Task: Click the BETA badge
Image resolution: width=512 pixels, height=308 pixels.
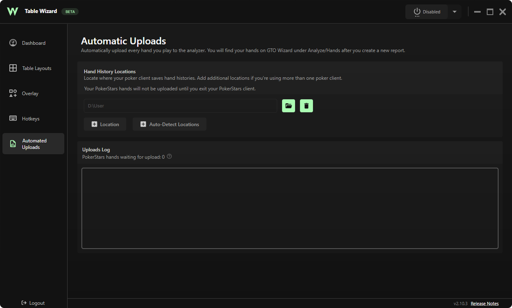Action: (x=70, y=12)
